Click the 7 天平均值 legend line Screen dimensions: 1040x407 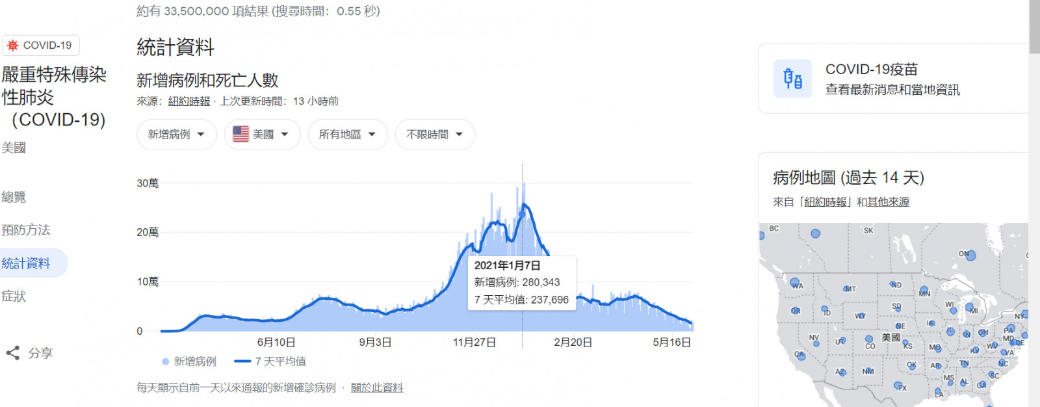(x=242, y=361)
